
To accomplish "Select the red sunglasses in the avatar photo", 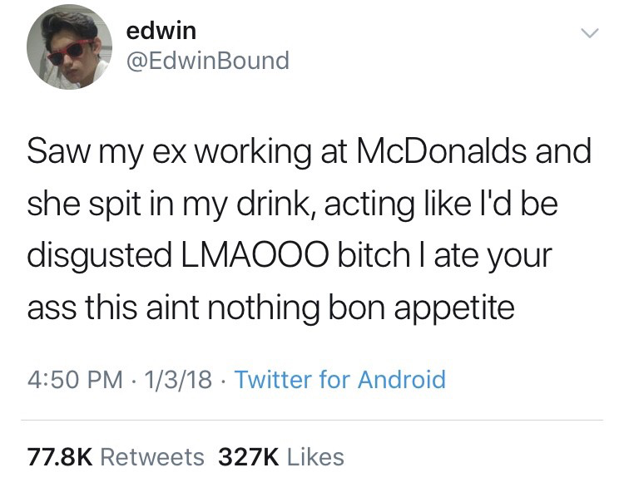I will (x=71, y=52).
